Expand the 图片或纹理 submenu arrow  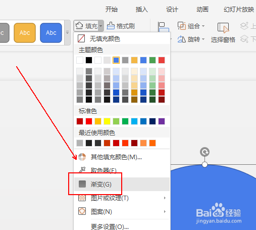165,198
